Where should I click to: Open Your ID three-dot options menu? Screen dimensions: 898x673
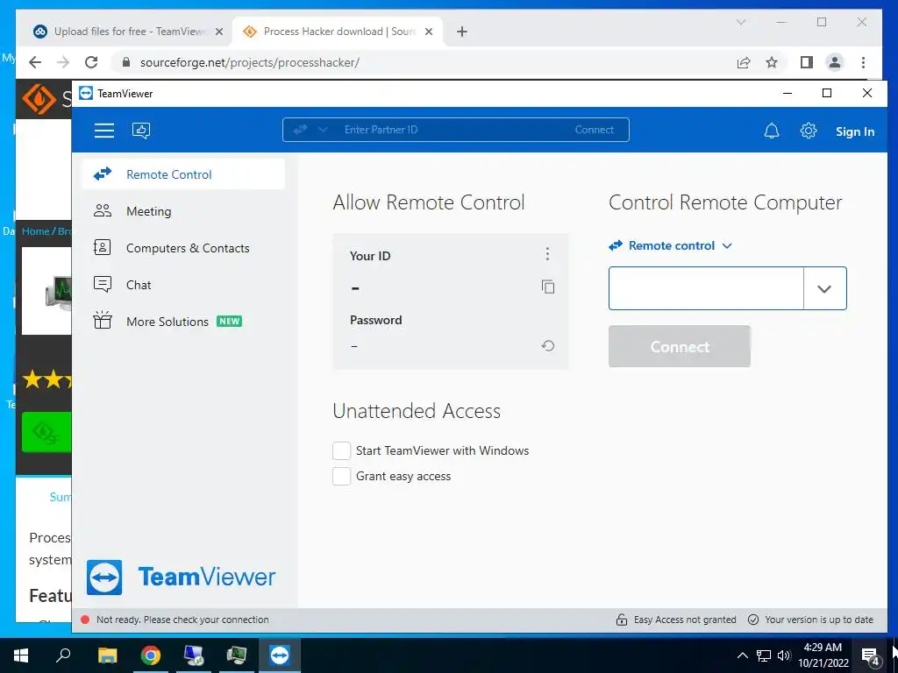(x=547, y=253)
